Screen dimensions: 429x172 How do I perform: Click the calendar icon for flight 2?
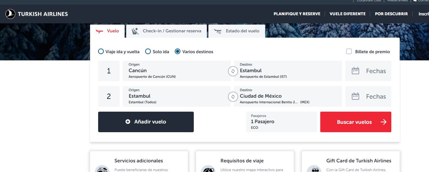[x=355, y=96]
